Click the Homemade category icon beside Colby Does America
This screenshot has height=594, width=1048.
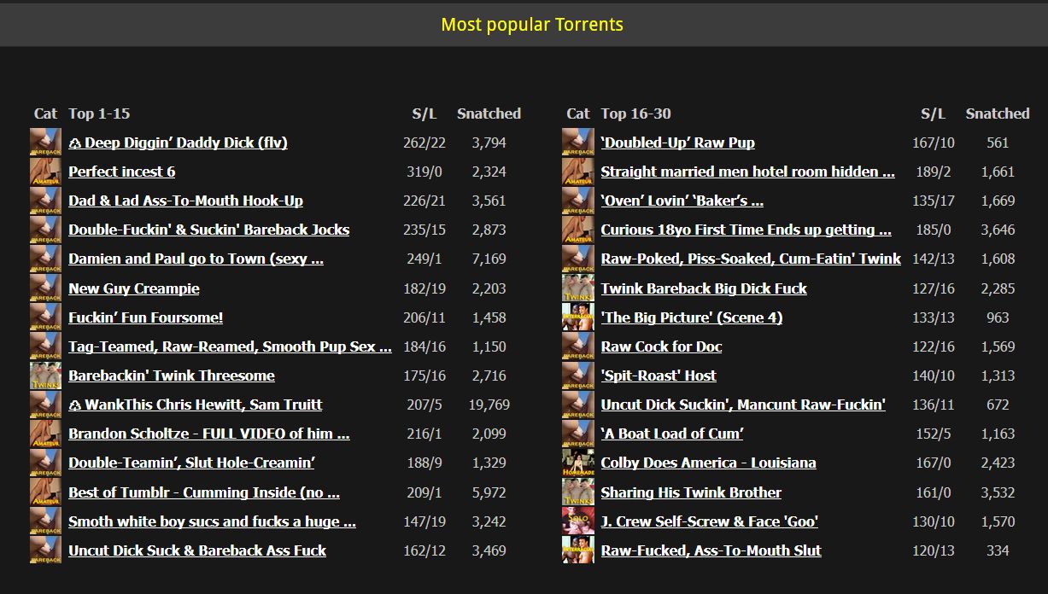(577, 463)
